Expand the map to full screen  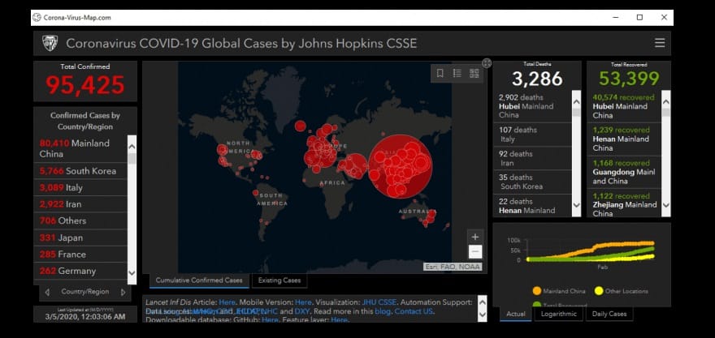click(487, 63)
